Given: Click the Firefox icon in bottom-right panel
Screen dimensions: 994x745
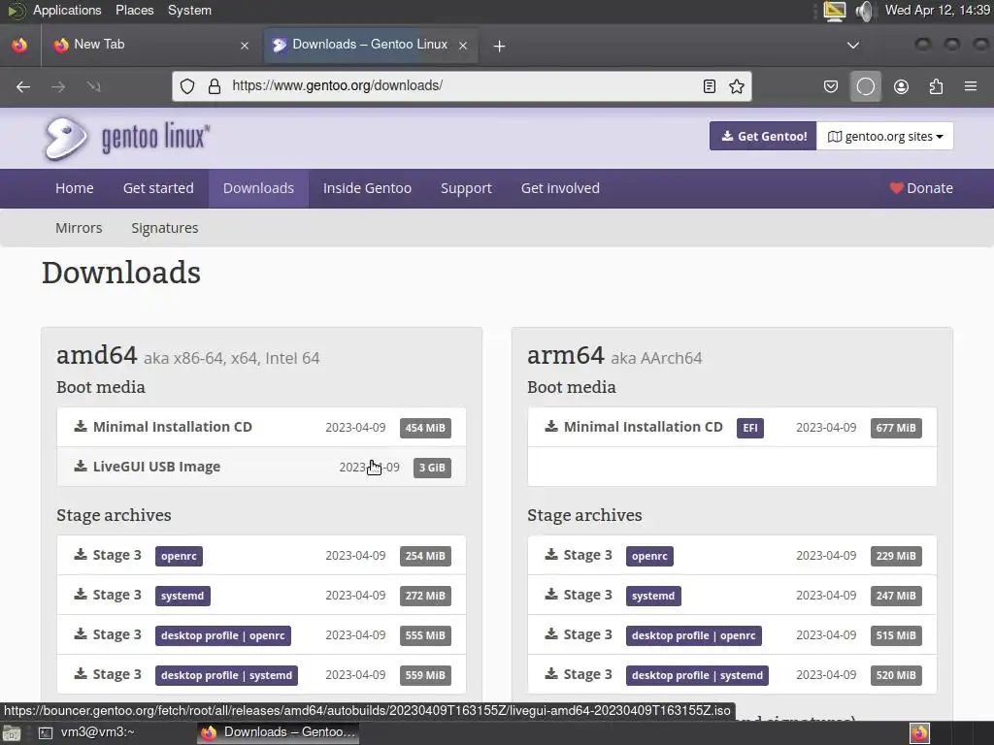Looking at the screenshot, I should (x=920, y=733).
